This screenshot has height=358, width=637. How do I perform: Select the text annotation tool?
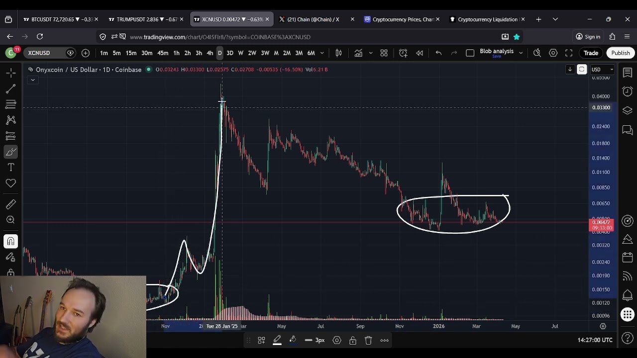tap(10, 168)
